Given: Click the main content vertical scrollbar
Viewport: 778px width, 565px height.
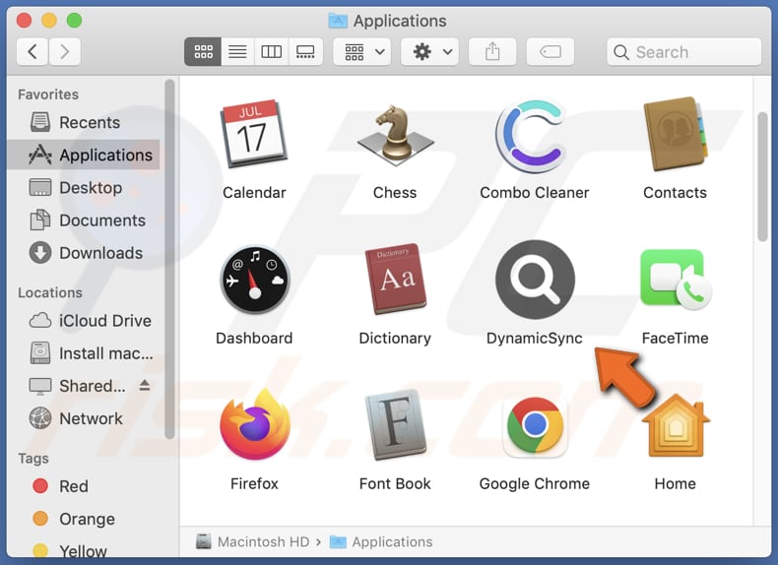Looking at the screenshot, I should tap(762, 176).
